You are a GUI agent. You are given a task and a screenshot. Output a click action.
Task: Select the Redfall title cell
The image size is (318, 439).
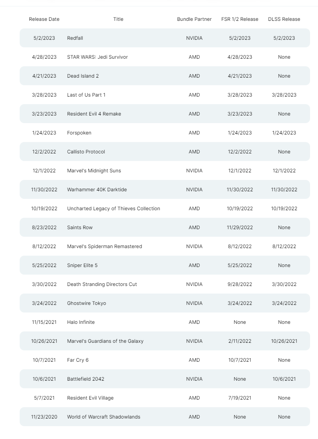[x=75, y=38]
